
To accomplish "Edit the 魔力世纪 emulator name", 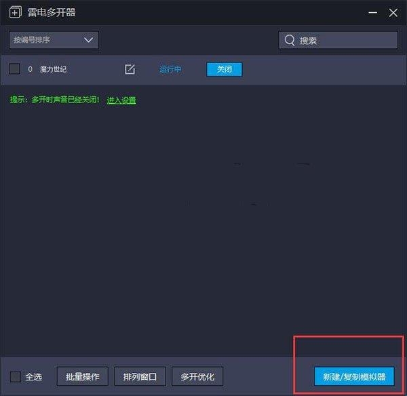I will tap(130, 69).
